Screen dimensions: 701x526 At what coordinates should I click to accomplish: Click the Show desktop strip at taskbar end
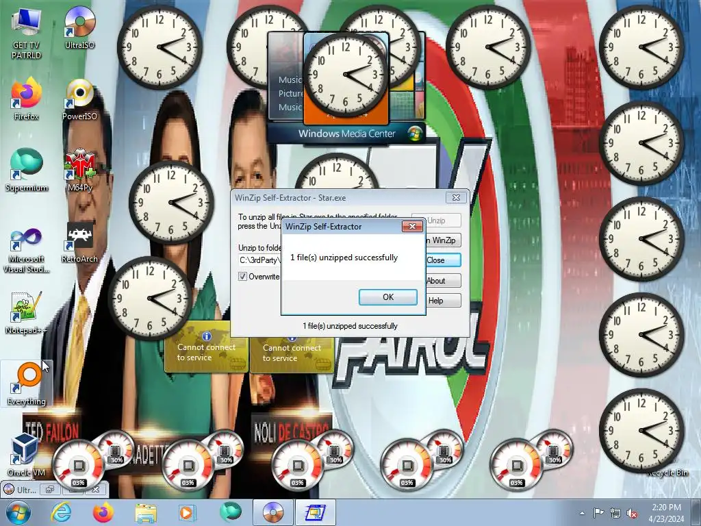pyautogui.click(x=696, y=512)
